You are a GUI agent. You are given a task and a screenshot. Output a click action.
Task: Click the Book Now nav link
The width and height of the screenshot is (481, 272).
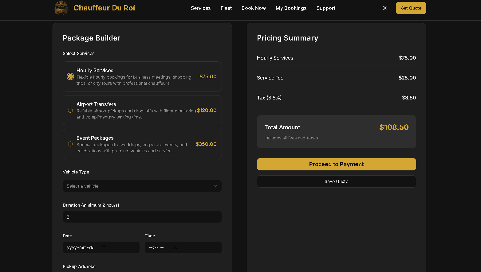254,8
